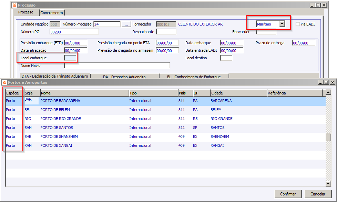Open BL - Conhecimento de Embarque tab
The width and height of the screenshot is (337, 202).
[x=194, y=77]
